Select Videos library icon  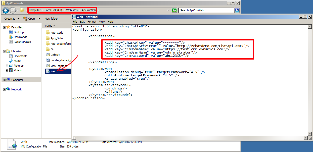tap(11, 70)
